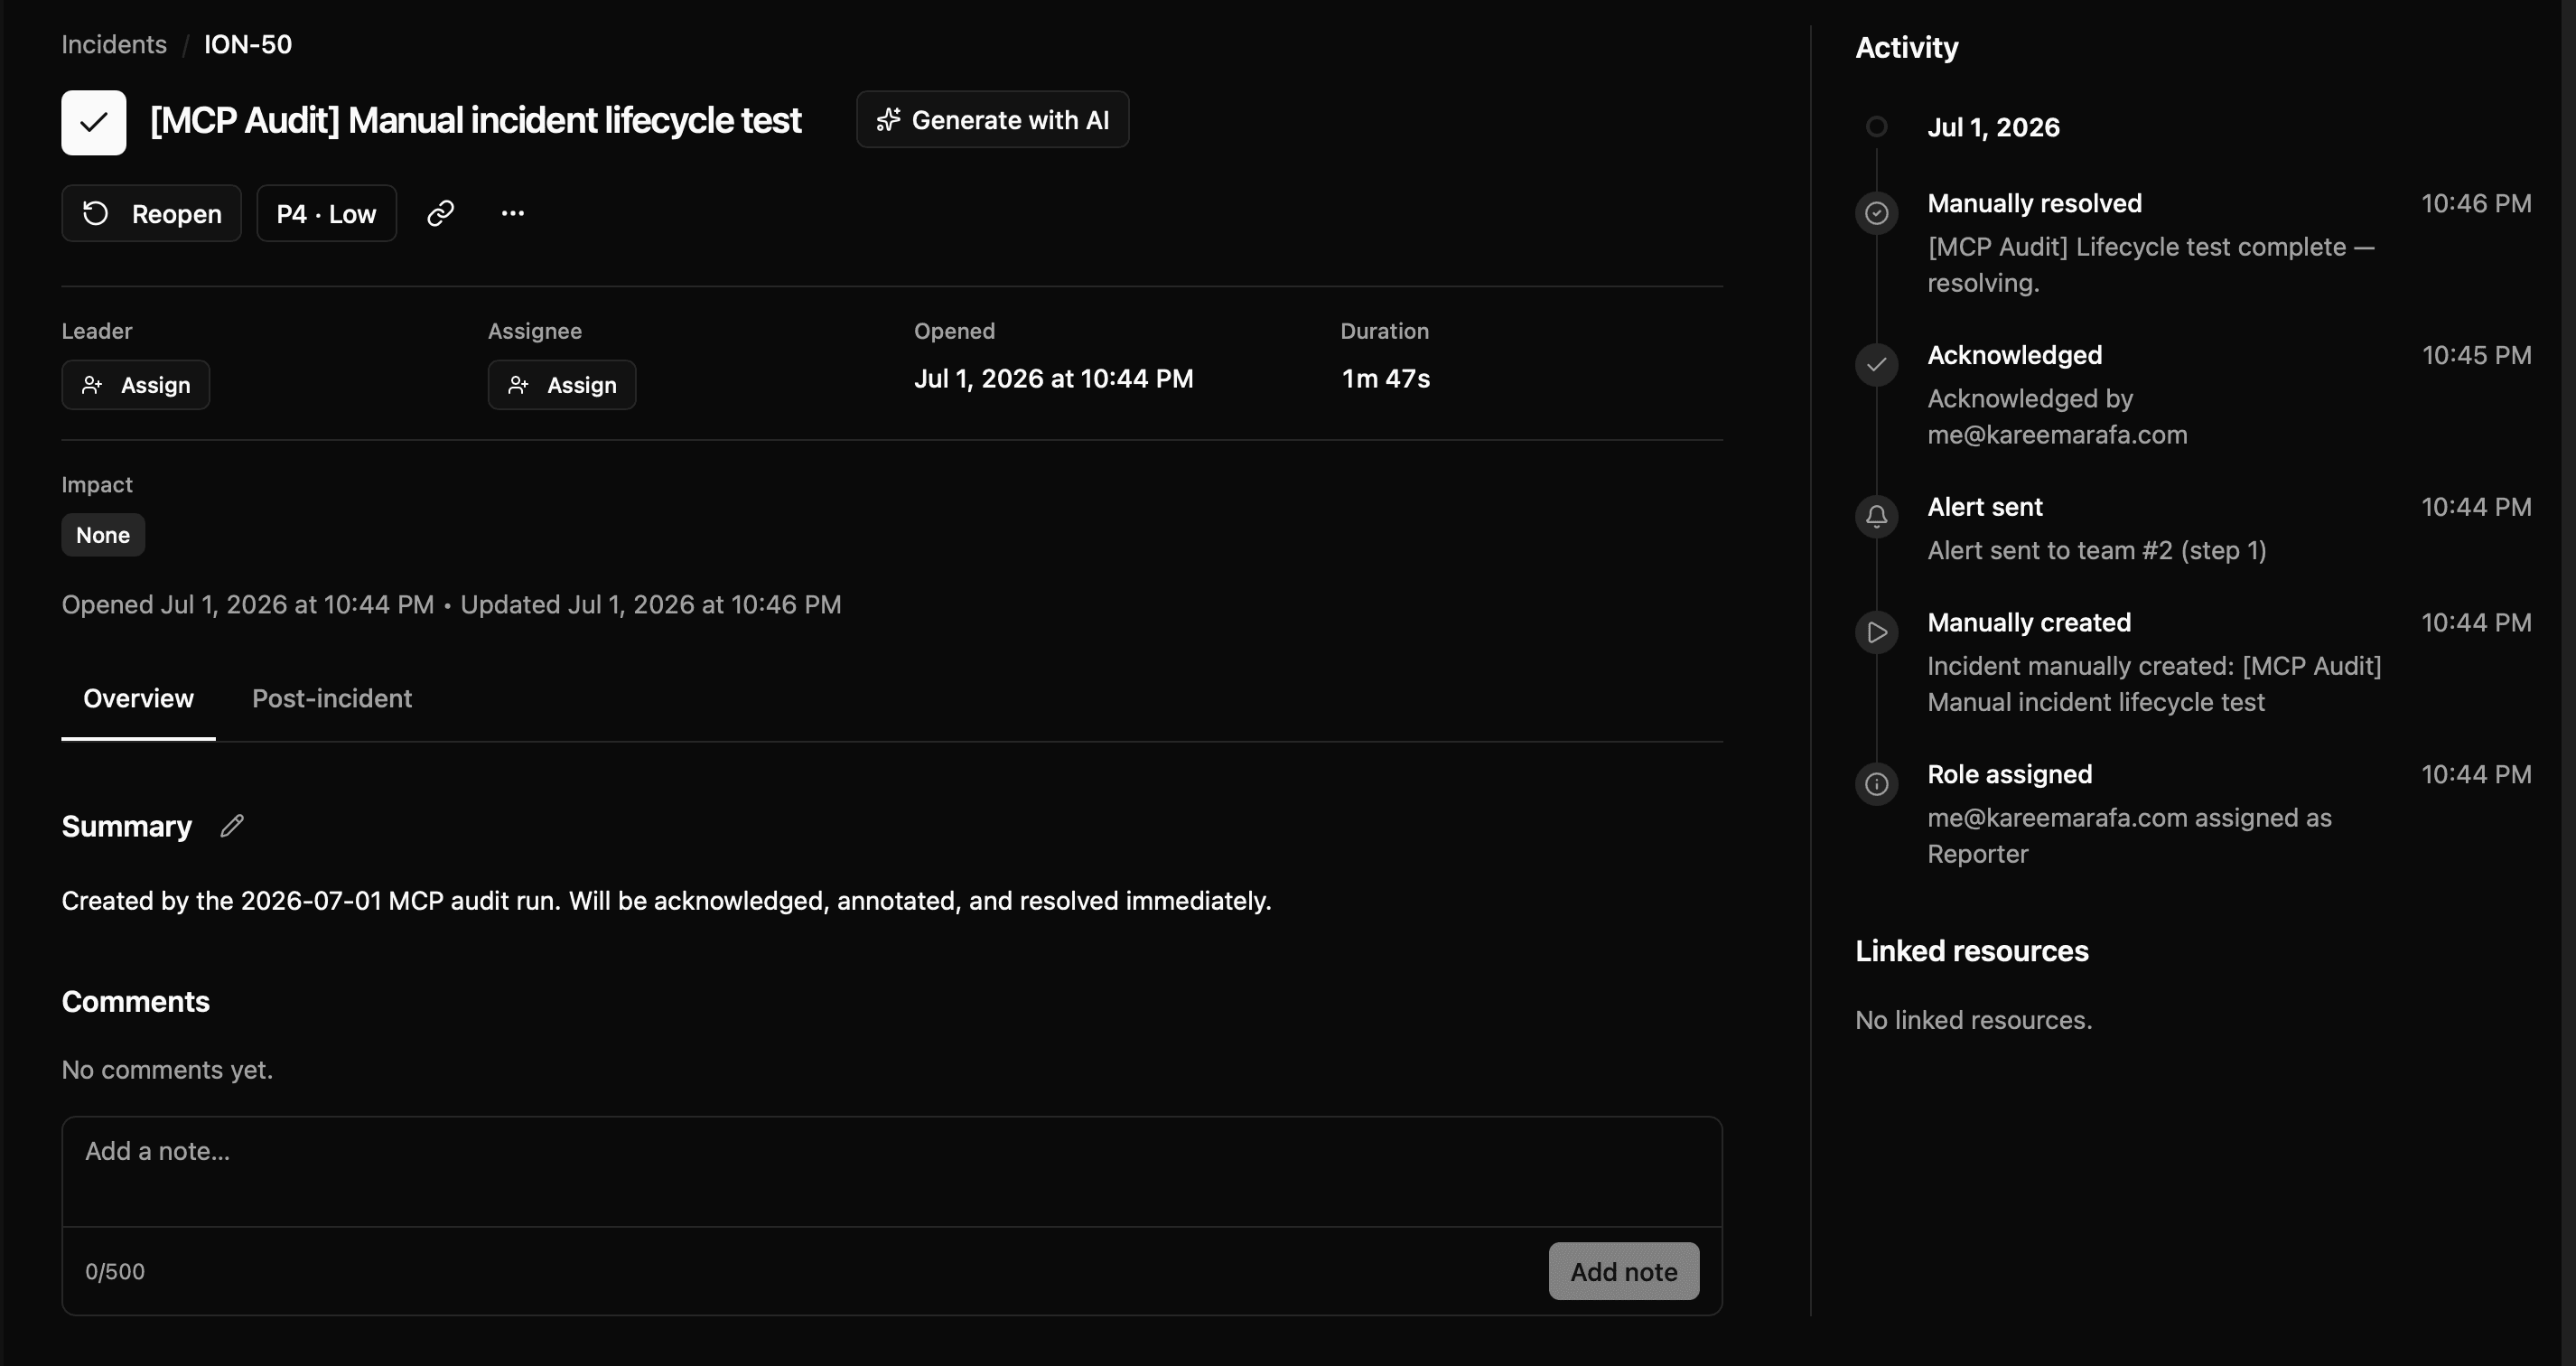The height and width of the screenshot is (1366, 2576).
Task: Click the Jul 1, 2026 timeline date marker
Action: coord(1876,127)
